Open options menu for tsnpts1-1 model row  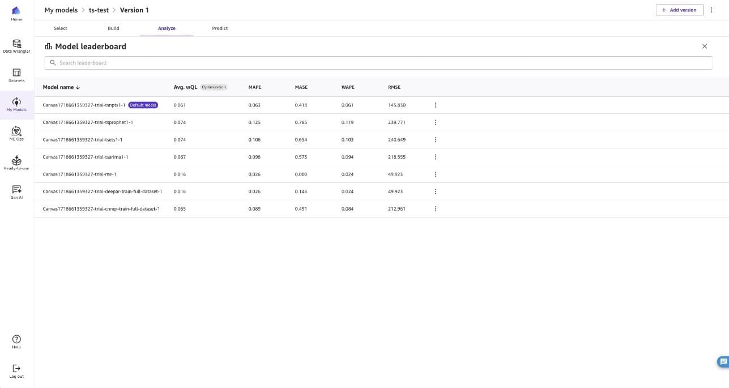click(x=435, y=105)
